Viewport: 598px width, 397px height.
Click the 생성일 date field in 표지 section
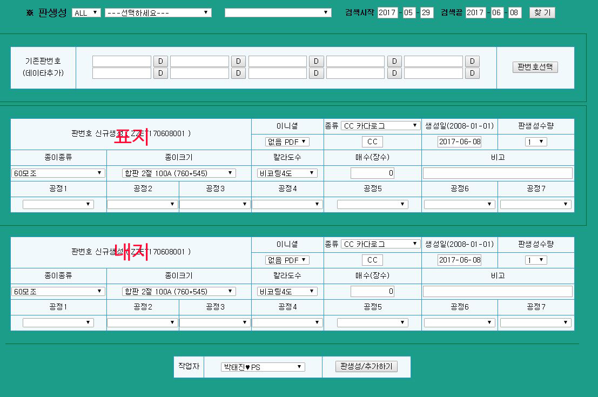click(459, 142)
